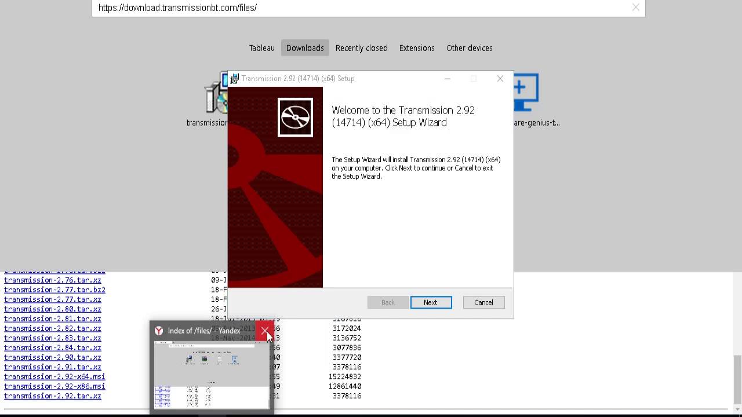Click file size value 3077836
742x417 pixels.
click(347, 348)
